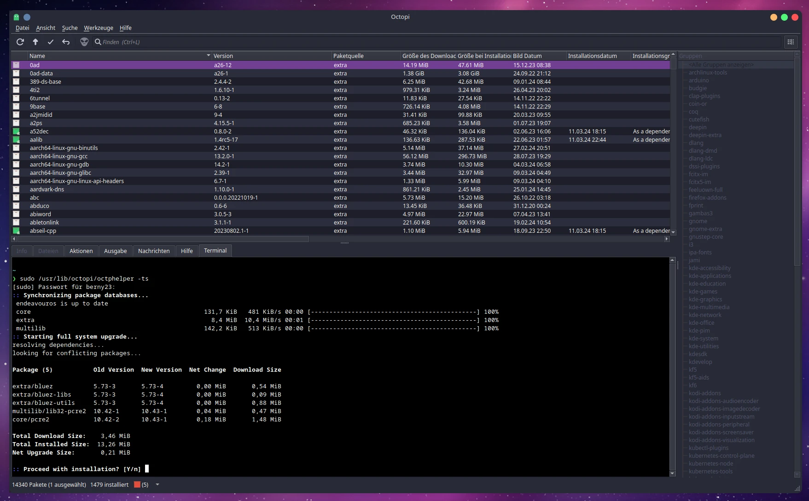Select the Terminal tab
This screenshot has height=501, width=809.
pos(215,251)
